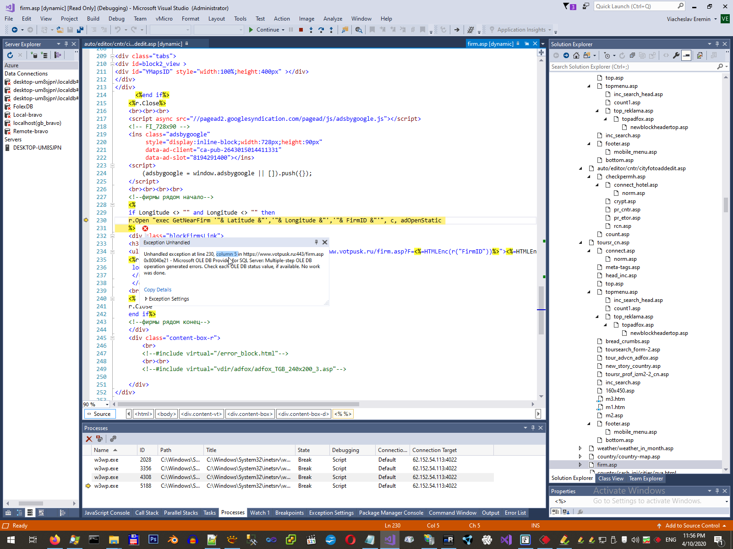Open Properties wrench in Solution Explorer
This screenshot has width=733, height=549.
[x=676, y=55]
